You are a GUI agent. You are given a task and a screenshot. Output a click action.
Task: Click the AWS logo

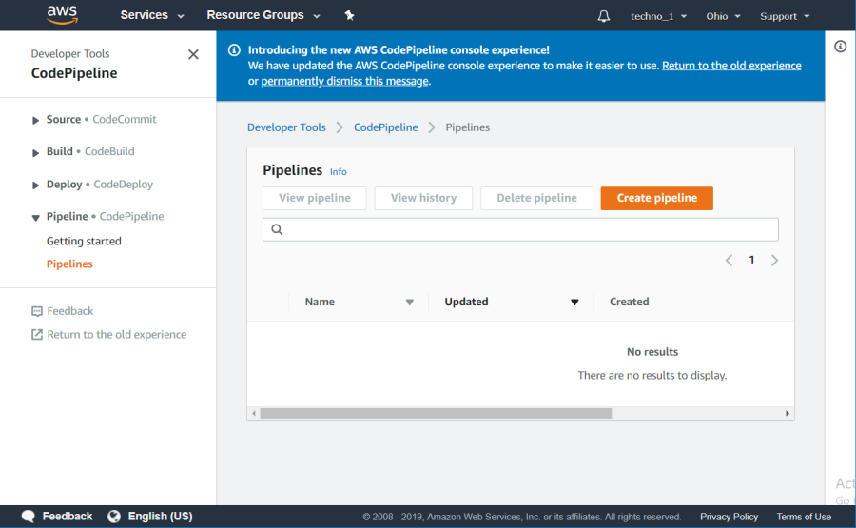tap(62, 15)
